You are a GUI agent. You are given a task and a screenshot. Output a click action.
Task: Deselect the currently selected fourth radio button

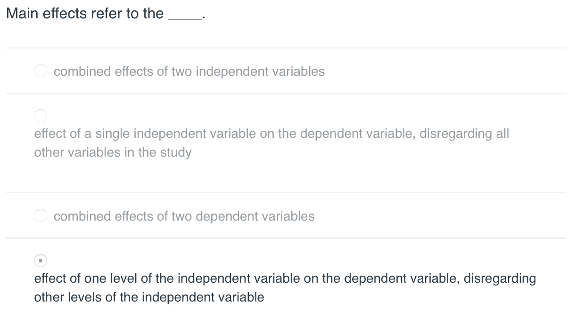(x=41, y=261)
